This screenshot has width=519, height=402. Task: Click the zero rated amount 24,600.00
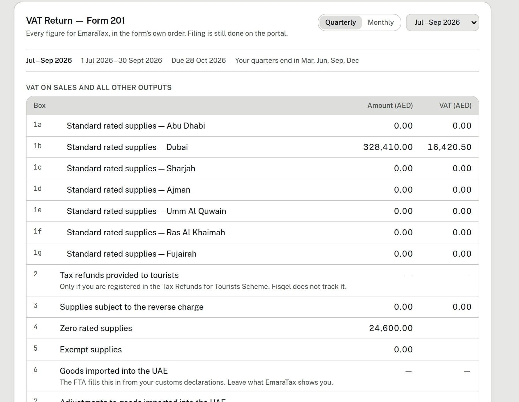pos(391,328)
